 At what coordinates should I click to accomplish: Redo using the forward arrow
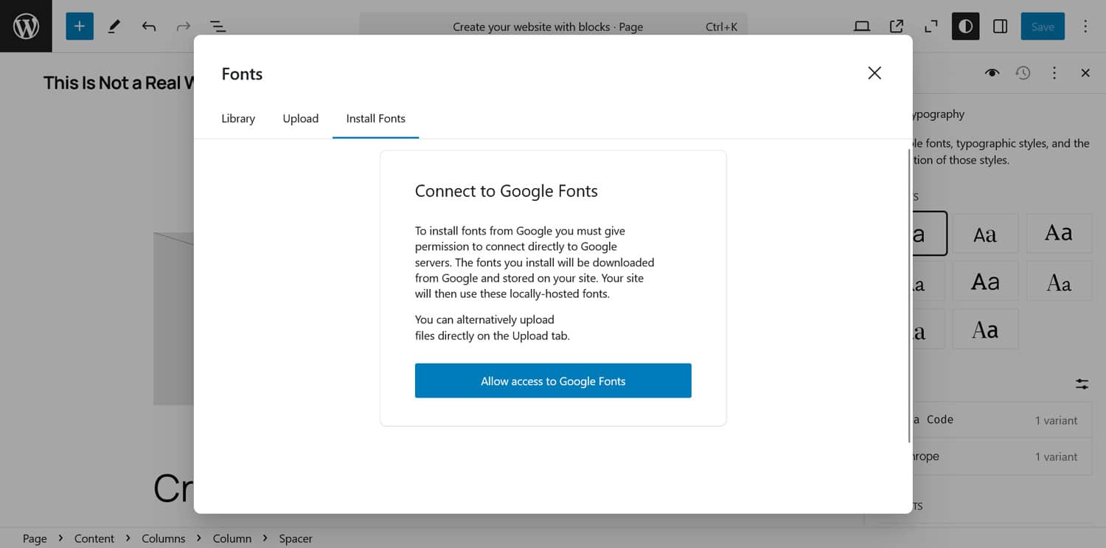click(183, 27)
